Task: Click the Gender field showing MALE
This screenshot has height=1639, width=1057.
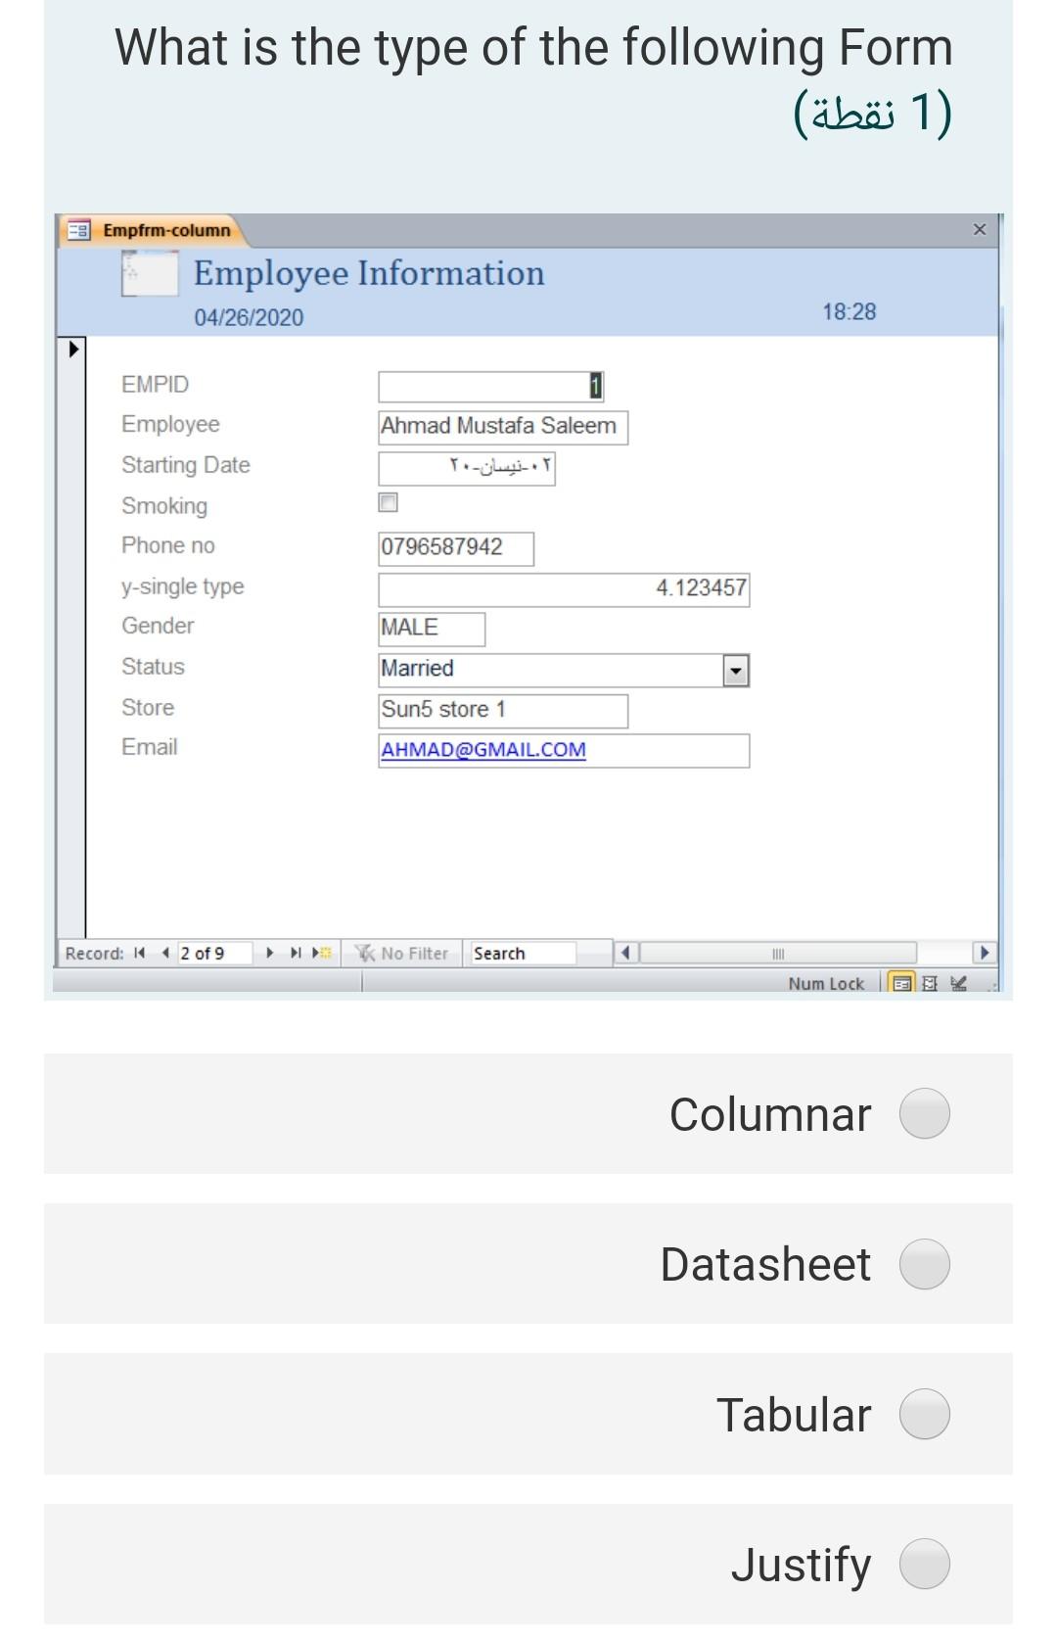Action: [x=432, y=629]
